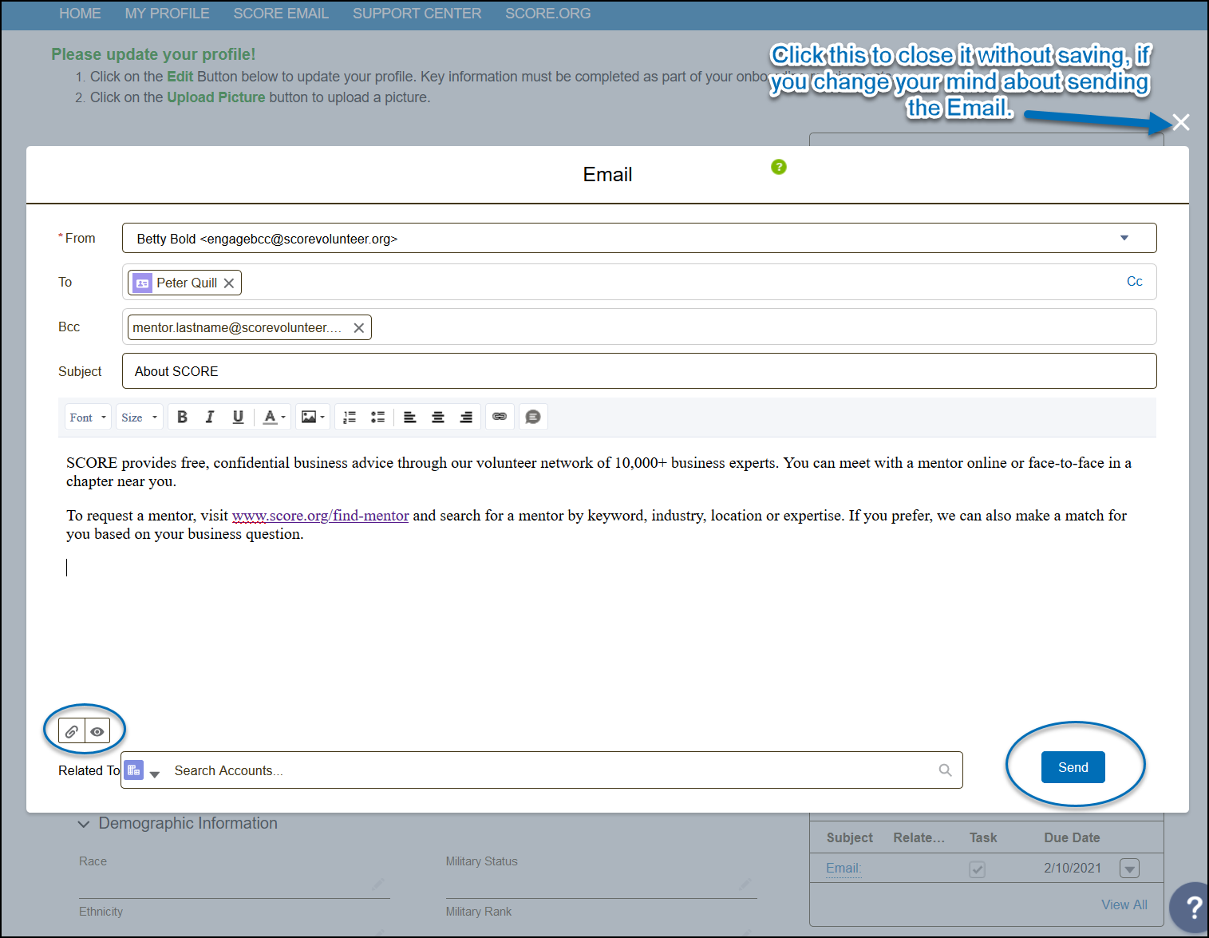Open SCORE EMAIL menu item
This screenshot has width=1209, height=938.
click(281, 14)
